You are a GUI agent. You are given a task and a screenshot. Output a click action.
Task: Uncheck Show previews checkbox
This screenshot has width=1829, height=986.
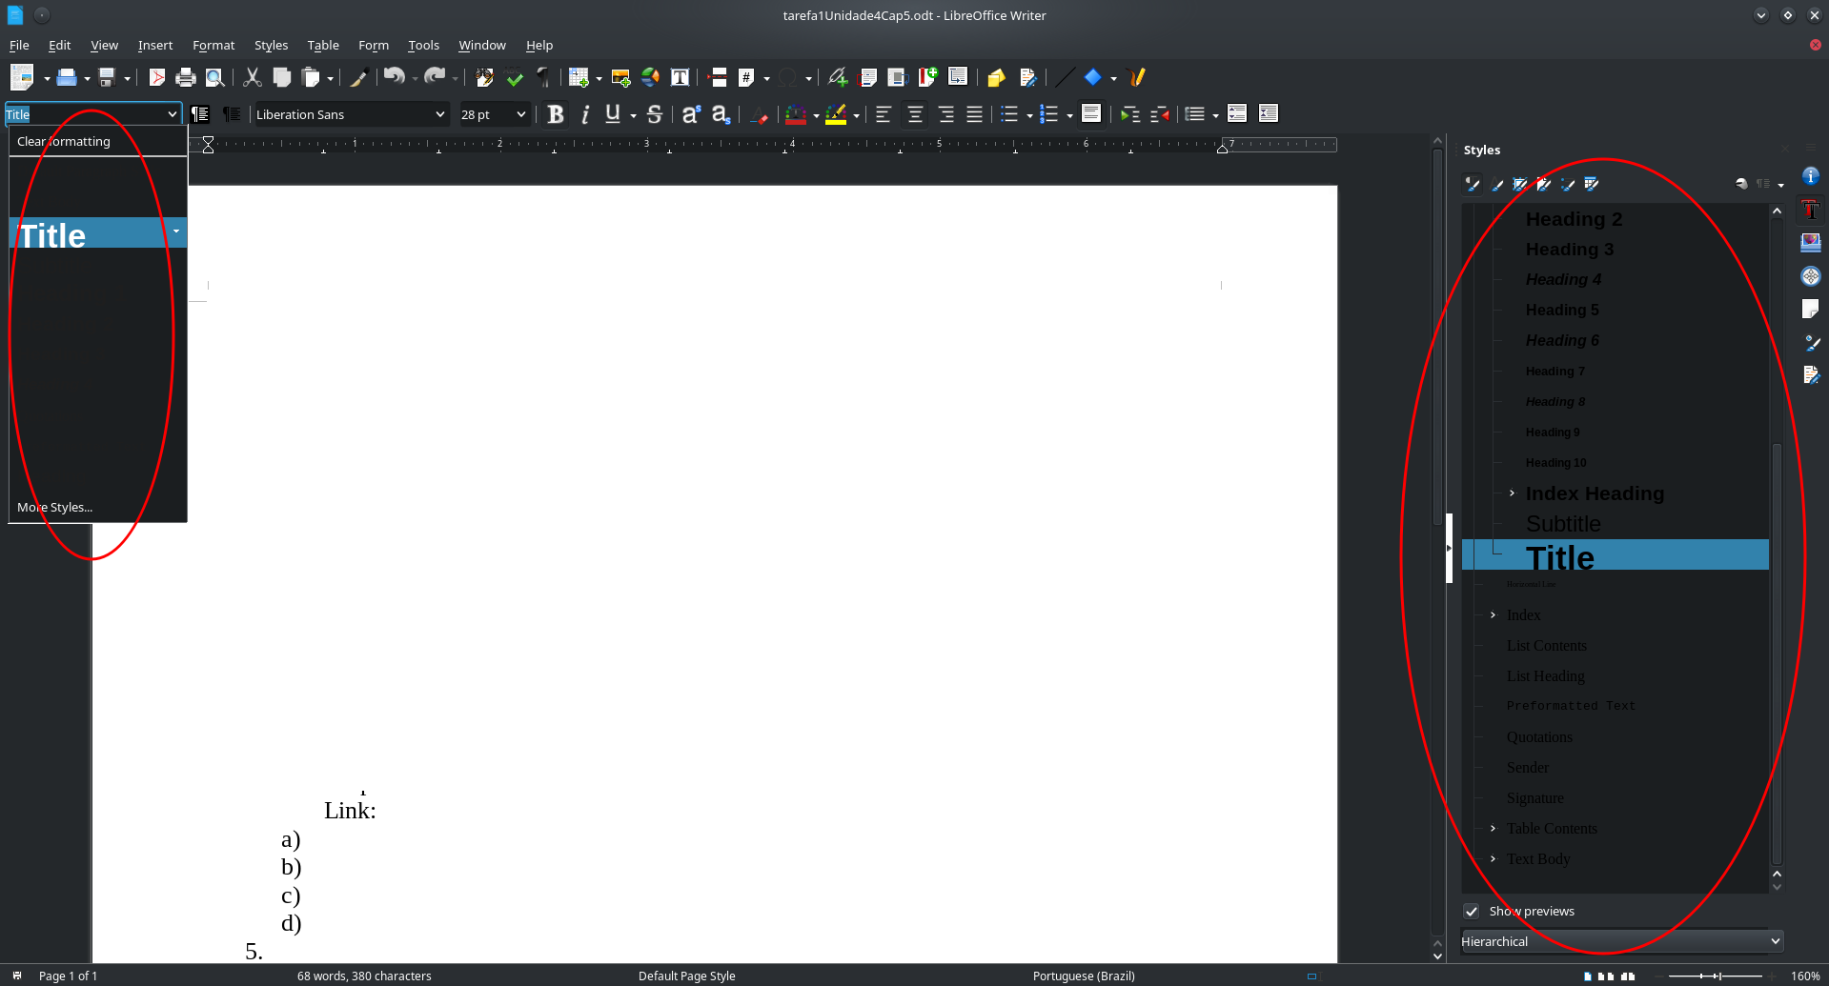pos(1472,911)
